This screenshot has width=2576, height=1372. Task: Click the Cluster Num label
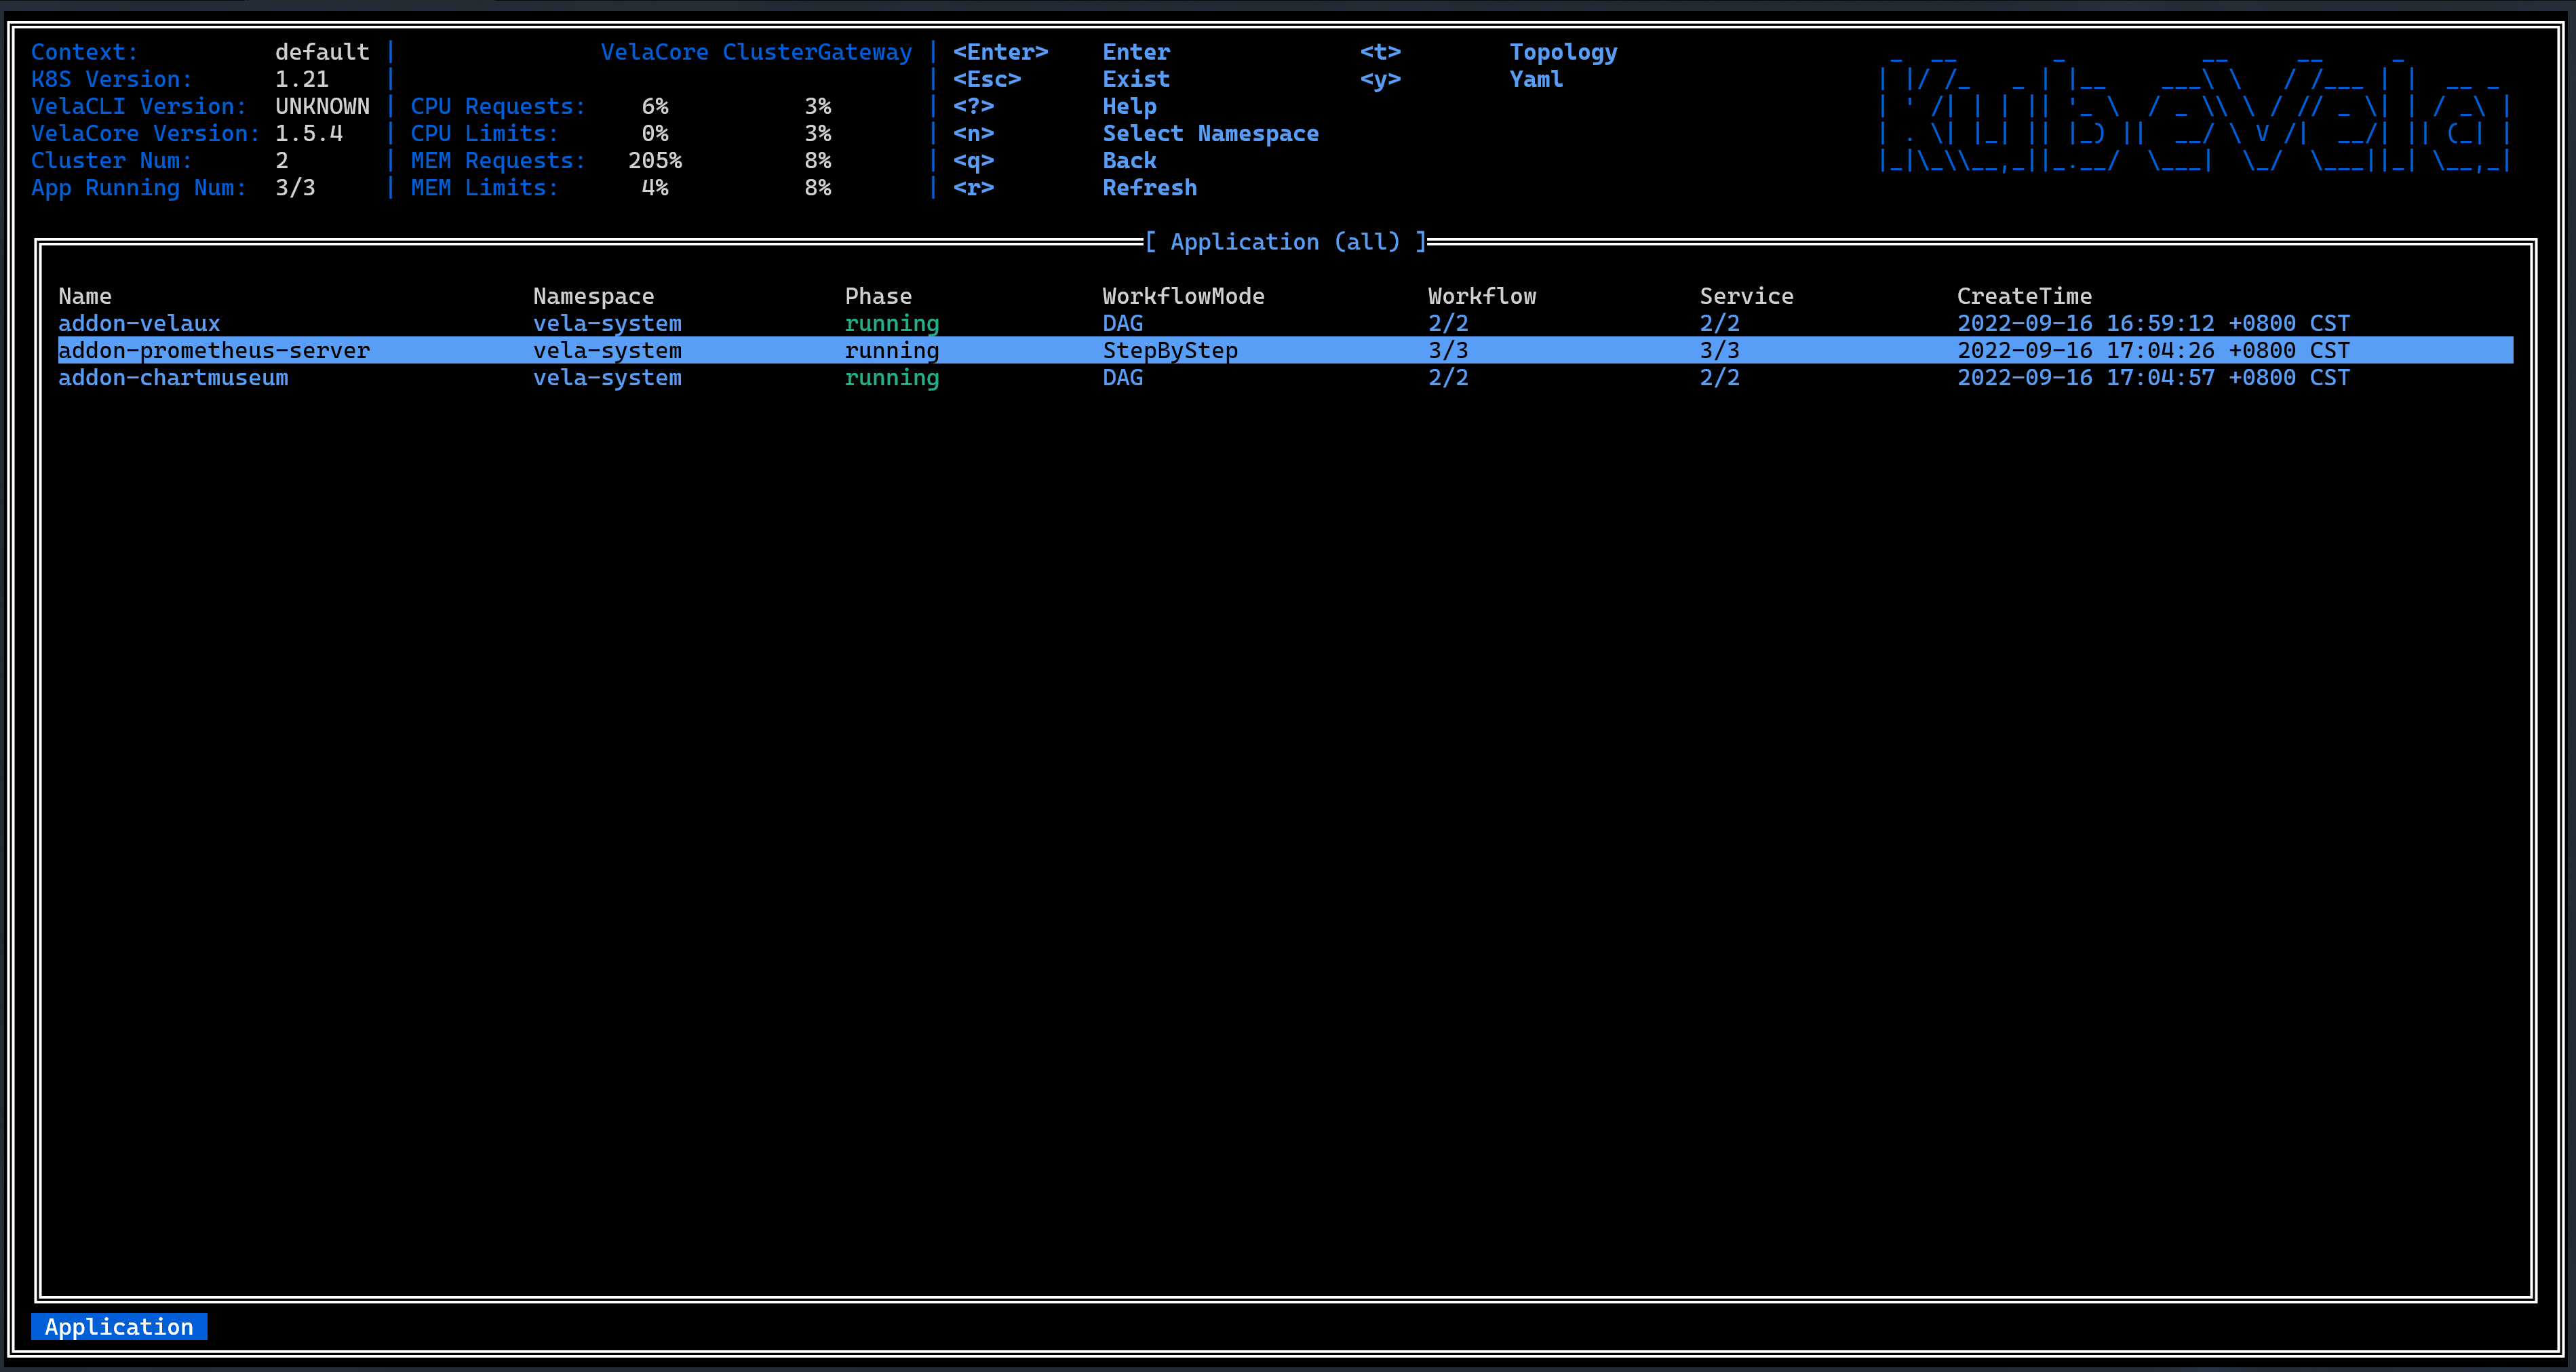click(x=112, y=160)
